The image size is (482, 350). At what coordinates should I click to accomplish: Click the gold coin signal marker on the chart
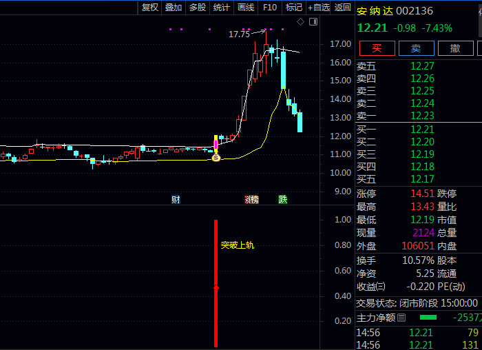click(216, 158)
